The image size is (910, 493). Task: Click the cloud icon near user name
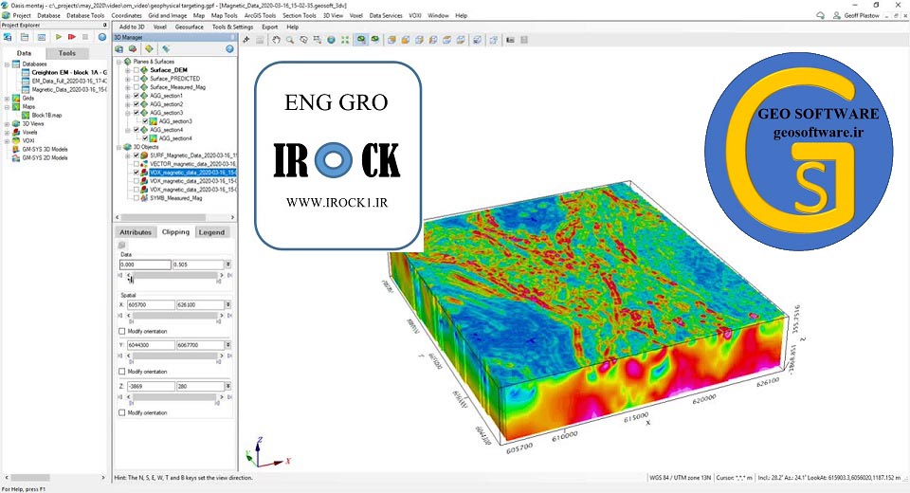(x=820, y=16)
